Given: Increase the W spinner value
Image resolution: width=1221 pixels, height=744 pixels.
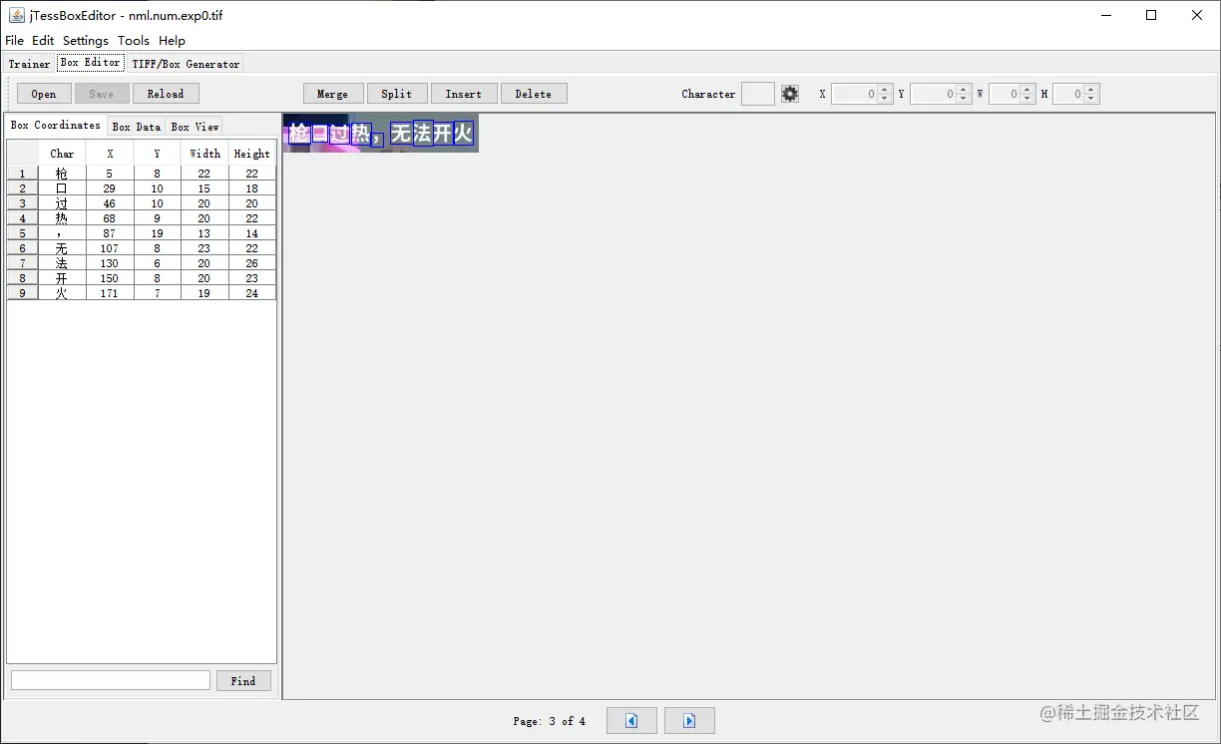Looking at the screenshot, I should point(1028,89).
